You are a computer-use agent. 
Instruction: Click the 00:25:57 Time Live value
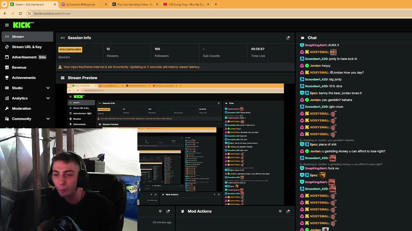(258, 49)
